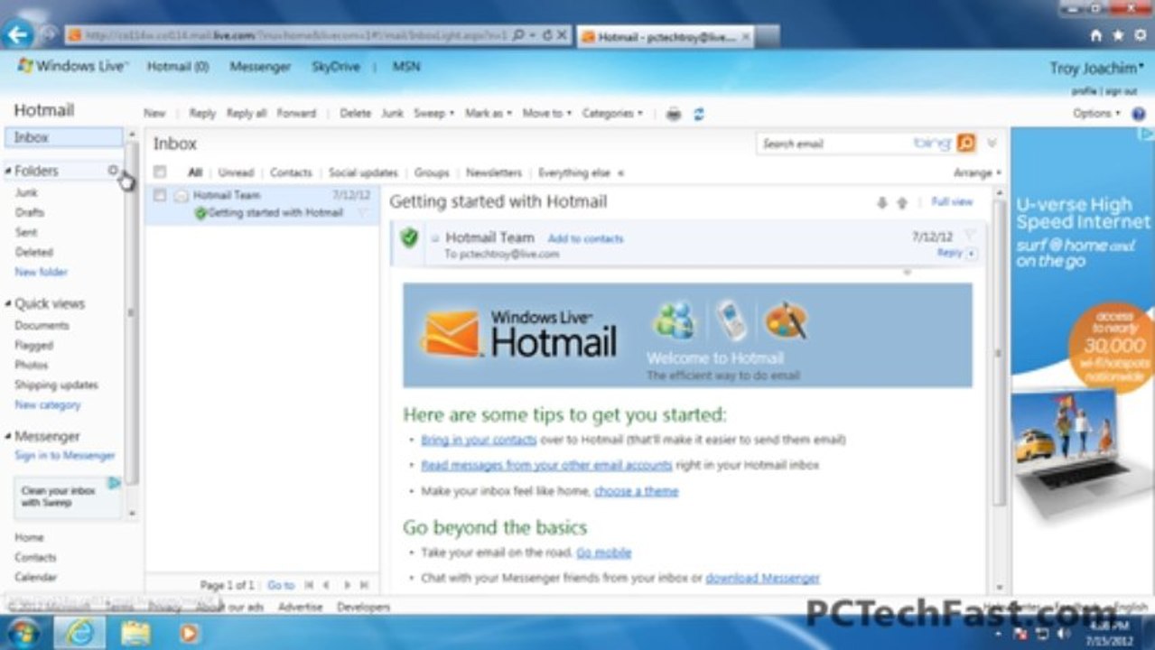The width and height of the screenshot is (1155, 650).
Task: Open the Deleted folder
Action: coord(33,252)
